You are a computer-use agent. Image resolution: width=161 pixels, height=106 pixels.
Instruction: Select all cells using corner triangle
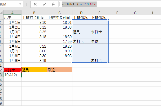tap(1, 13)
